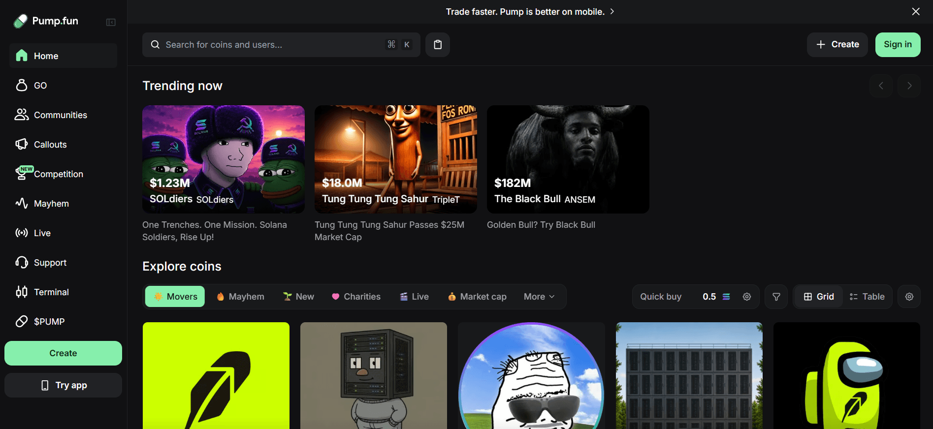Viewport: 933px width, 429px height.
Task: Sign in to the account
Action: [898, 45]
